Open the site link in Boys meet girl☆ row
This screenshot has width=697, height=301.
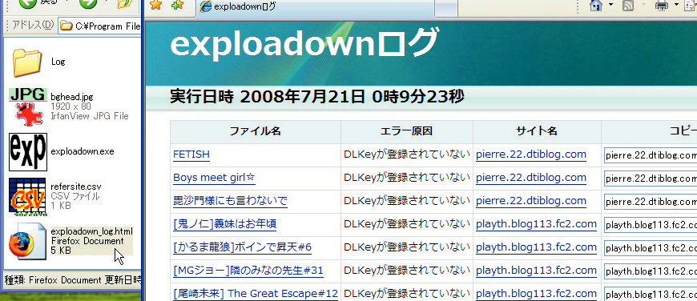(530, 178)
